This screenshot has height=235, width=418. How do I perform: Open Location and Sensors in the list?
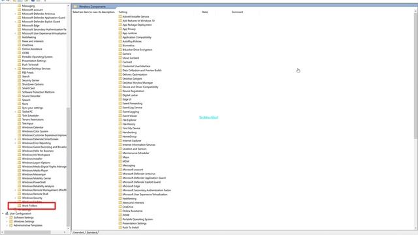(135, 149)
